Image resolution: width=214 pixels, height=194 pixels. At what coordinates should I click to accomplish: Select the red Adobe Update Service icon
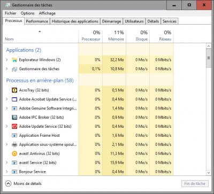pyautogui.click(x=14, y=126)
